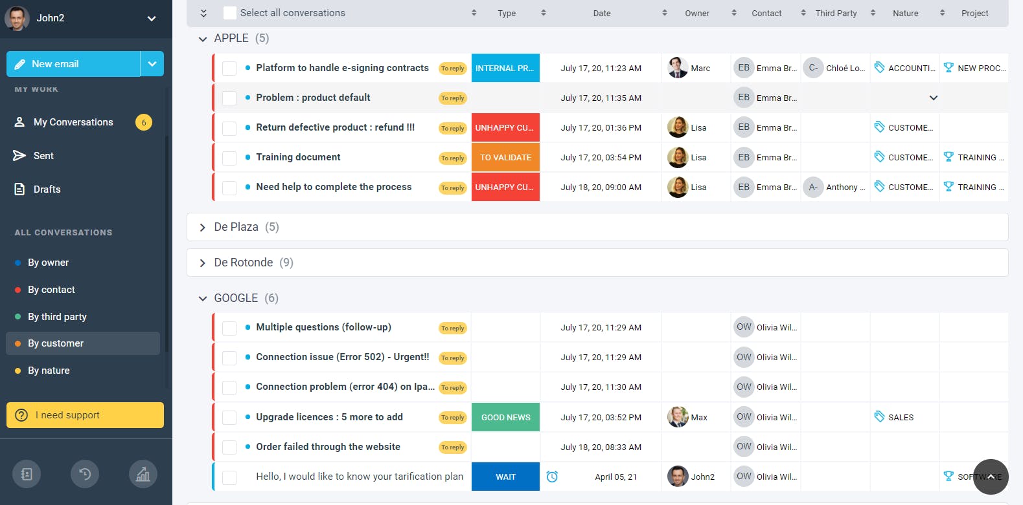Expand the De Plaza group

(203, 227)
